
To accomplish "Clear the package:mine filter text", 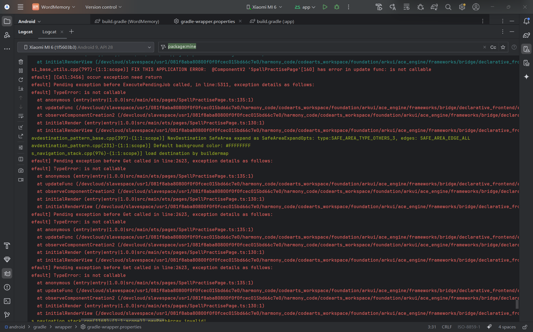I will [485, 47].
